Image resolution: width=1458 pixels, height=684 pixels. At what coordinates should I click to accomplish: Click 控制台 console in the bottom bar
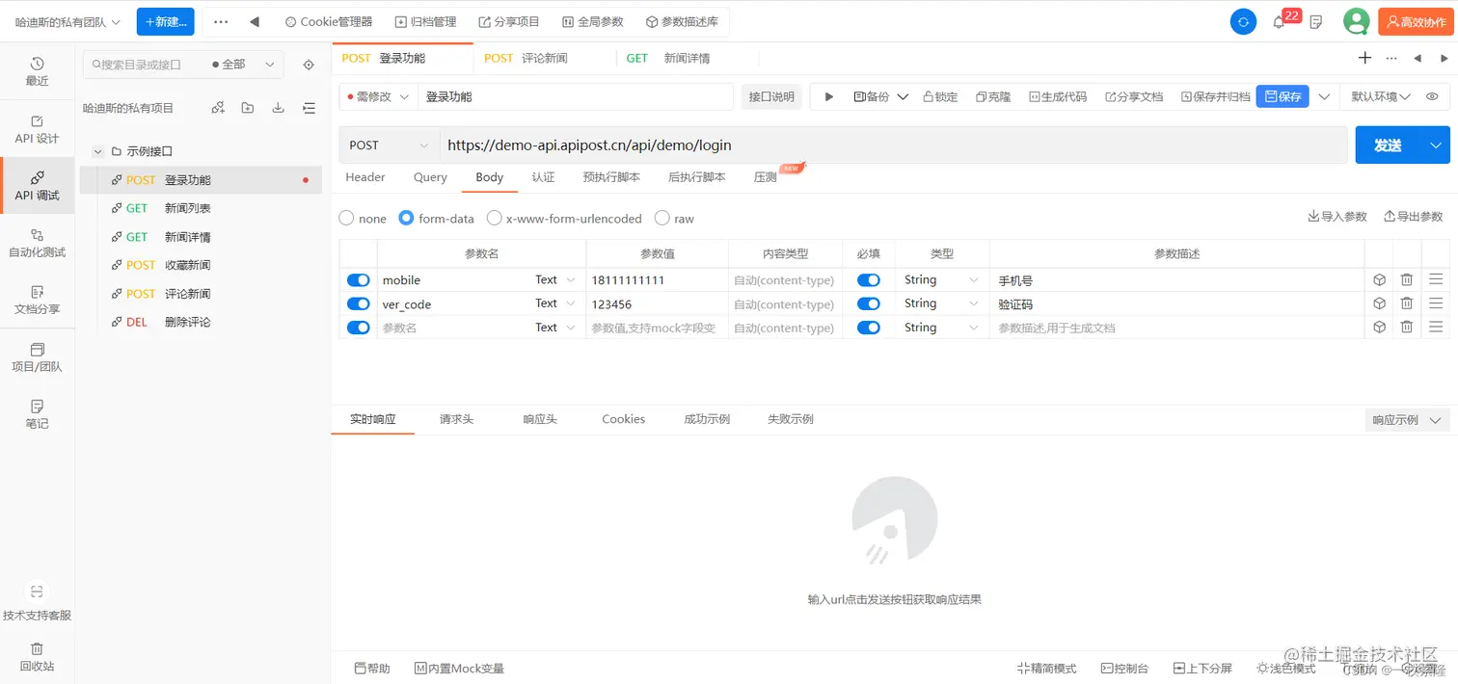point(1124,668)
